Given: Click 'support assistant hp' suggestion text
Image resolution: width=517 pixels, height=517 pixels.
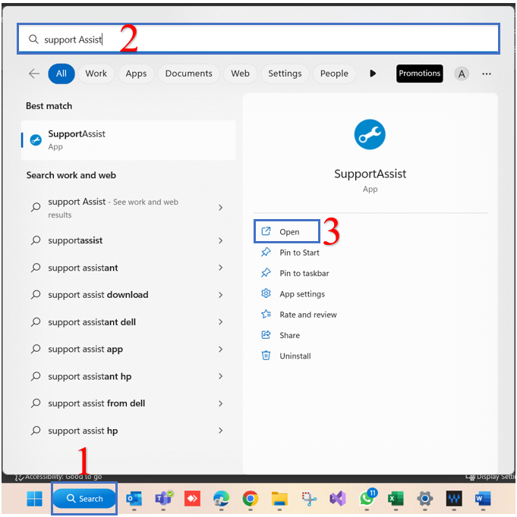Looking at the screenshot, I should [90, 377].
